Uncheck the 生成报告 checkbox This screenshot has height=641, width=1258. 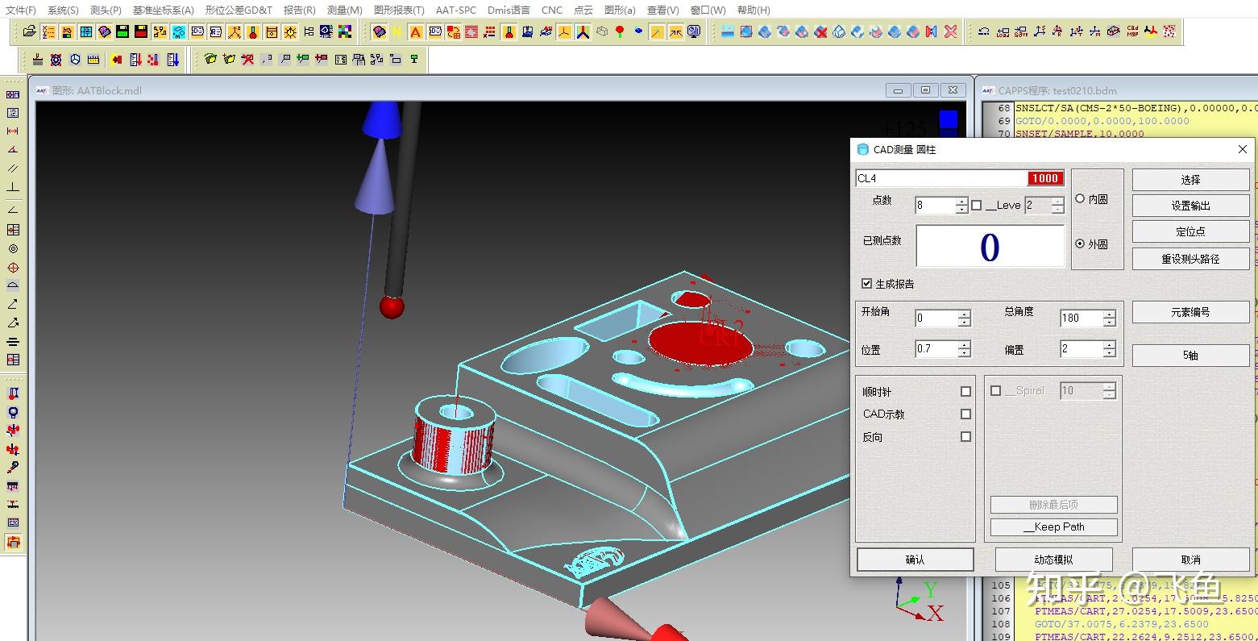[867, 284]
